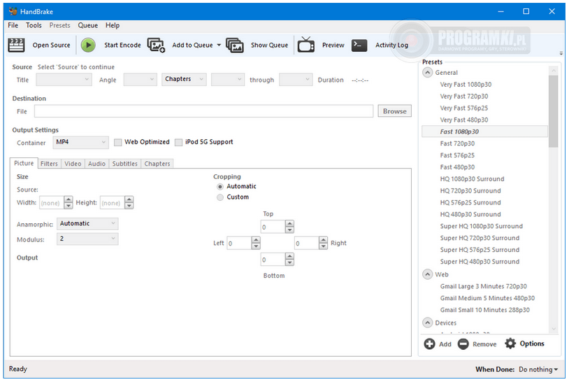Collapse the Web presets group

click(428, 274)
